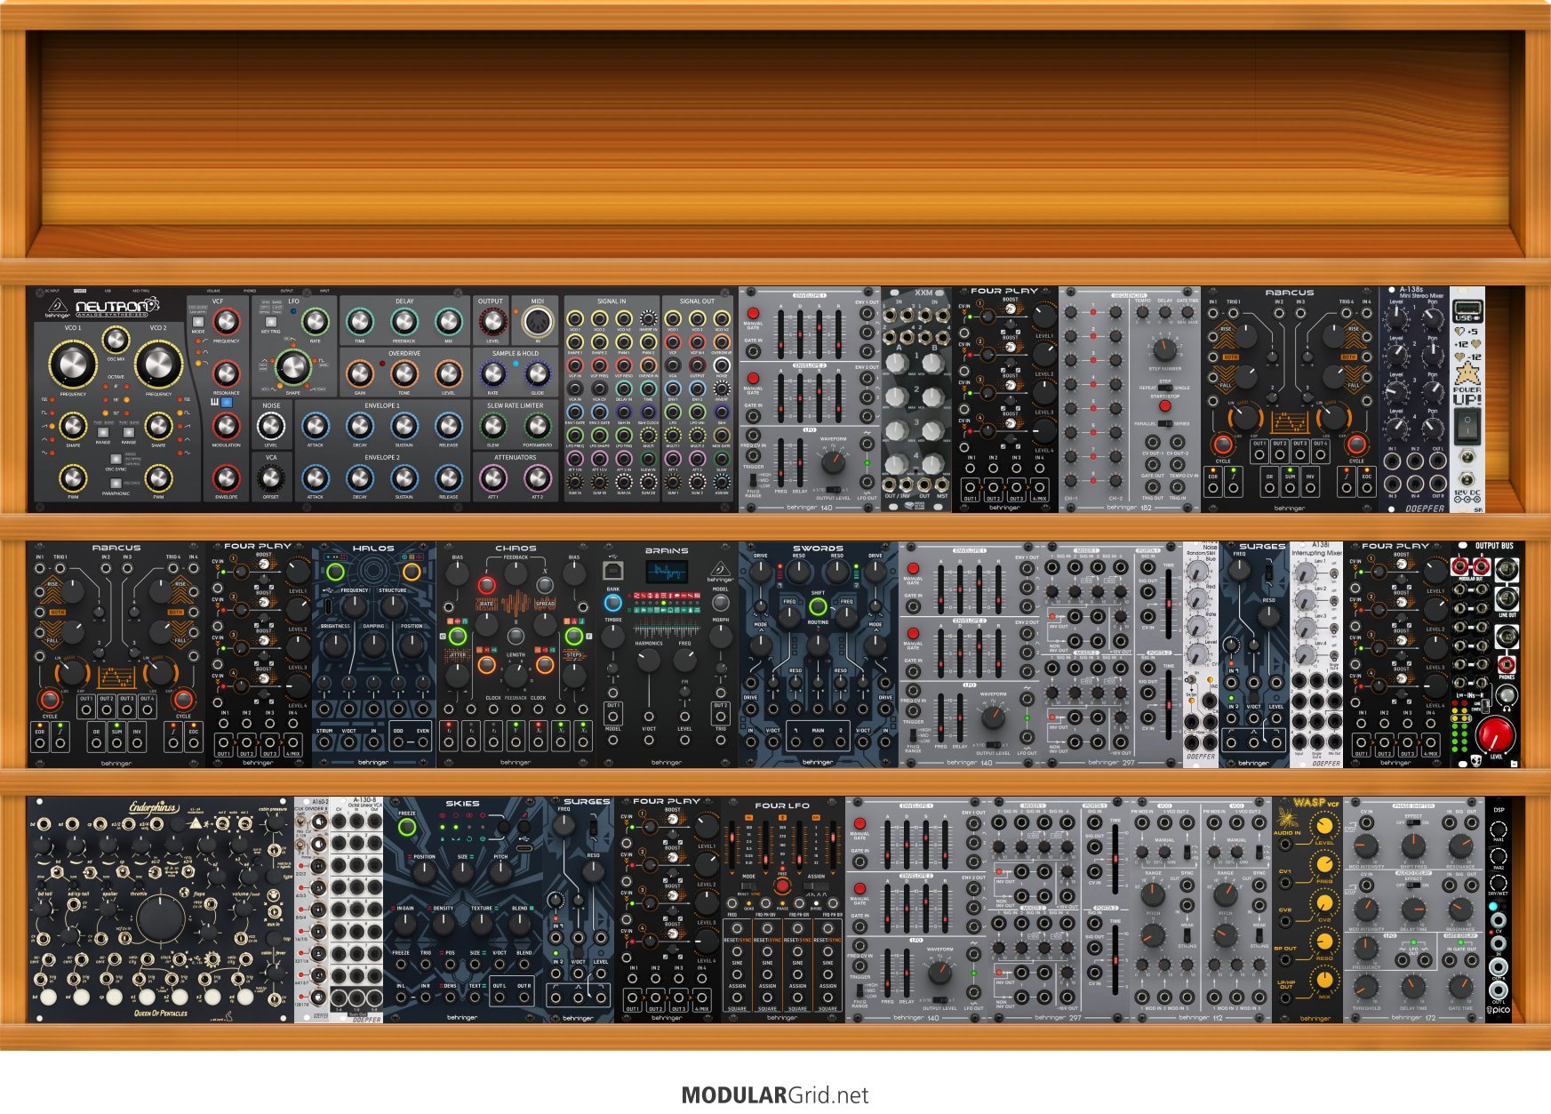
Task: Flip the rocker power switch on the Power Up! module
Action: (1467, 426)
